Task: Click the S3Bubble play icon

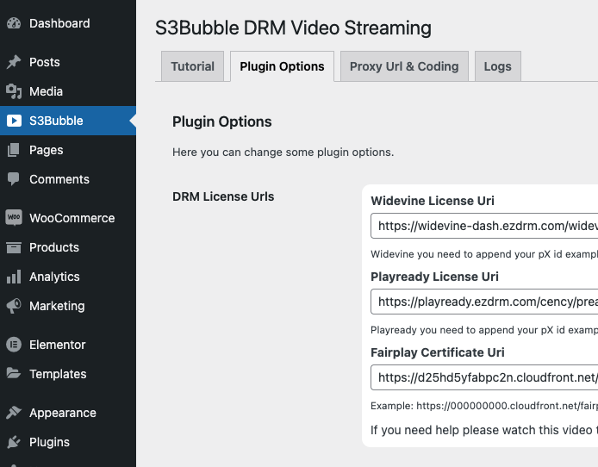Action: [14, 121]
